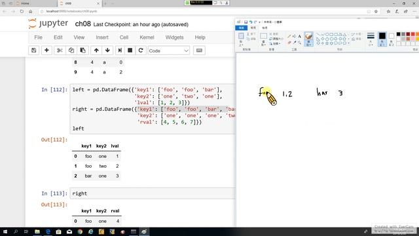Move the selected cell down
419x236 pixels.
(107, 50)
